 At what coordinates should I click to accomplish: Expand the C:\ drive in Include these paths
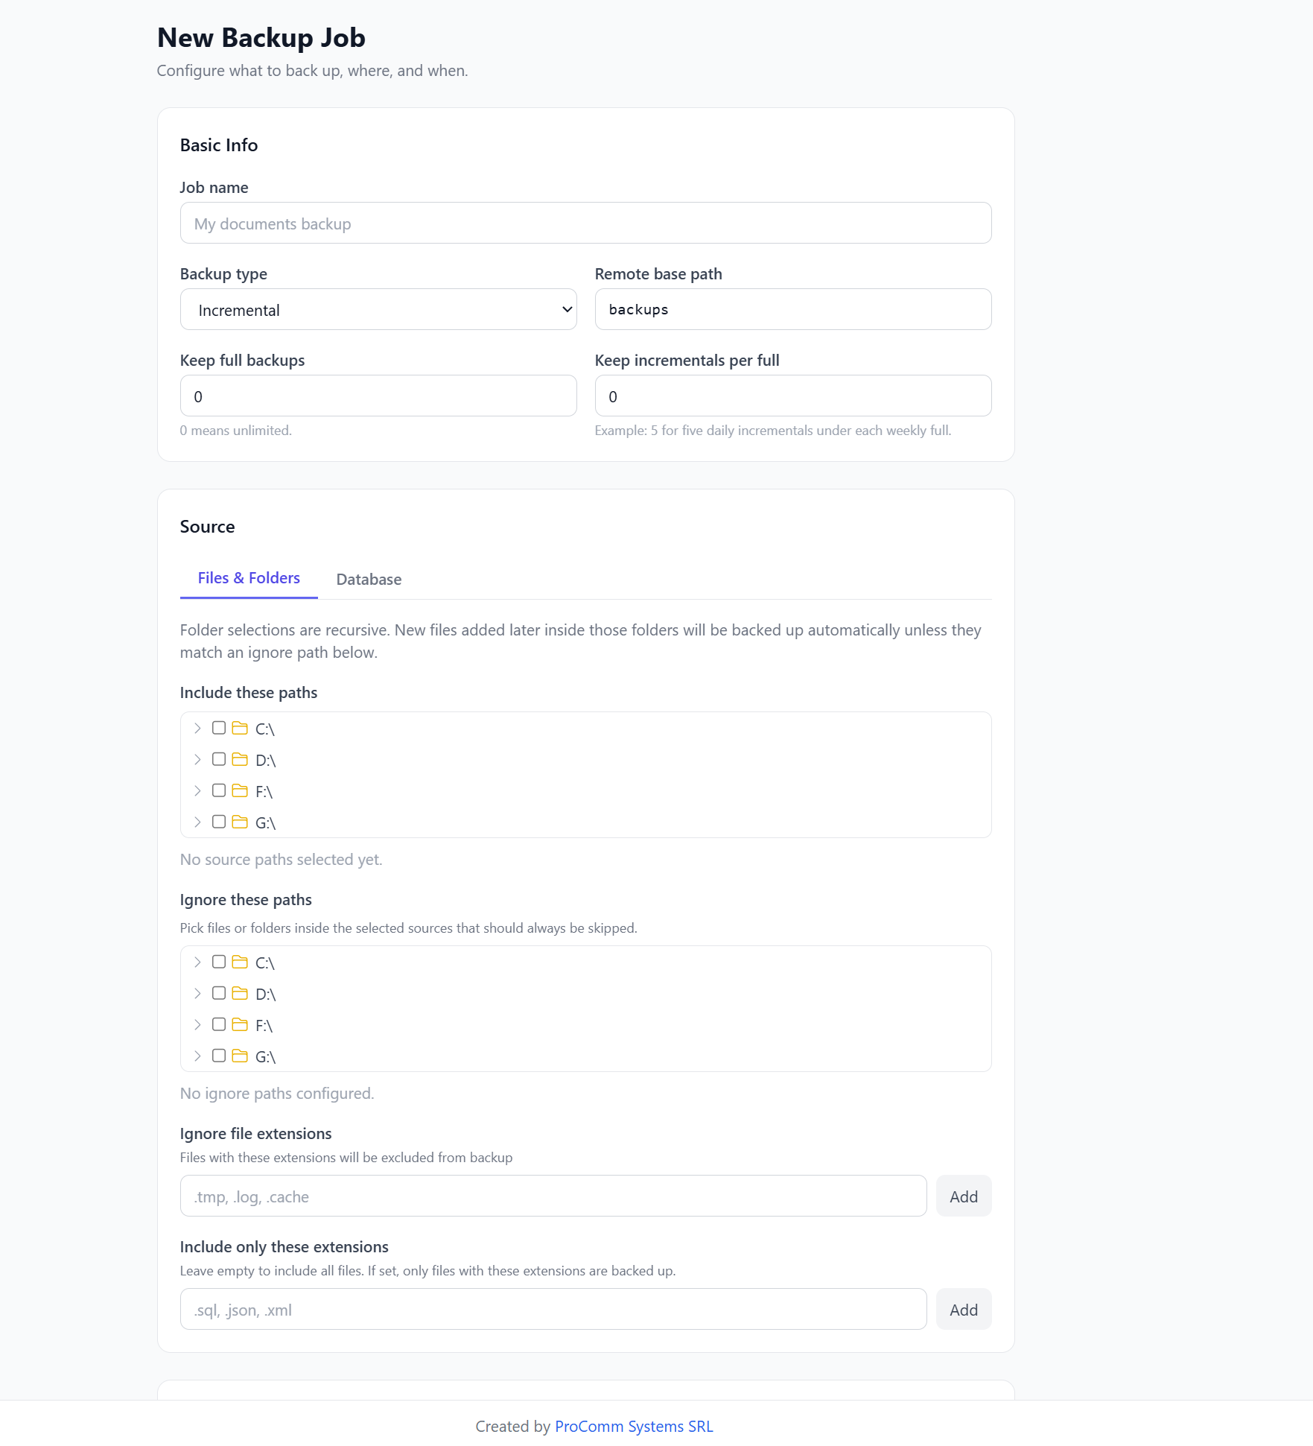tap(197, 728)
